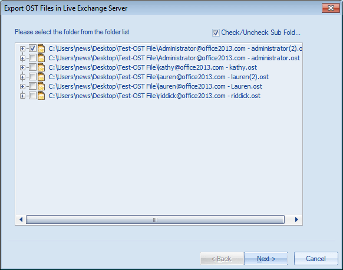This screenshot has height=270, width=343.
Task: Proceed with the Next button
Action: pyautogui.click(x=266, y=259)
